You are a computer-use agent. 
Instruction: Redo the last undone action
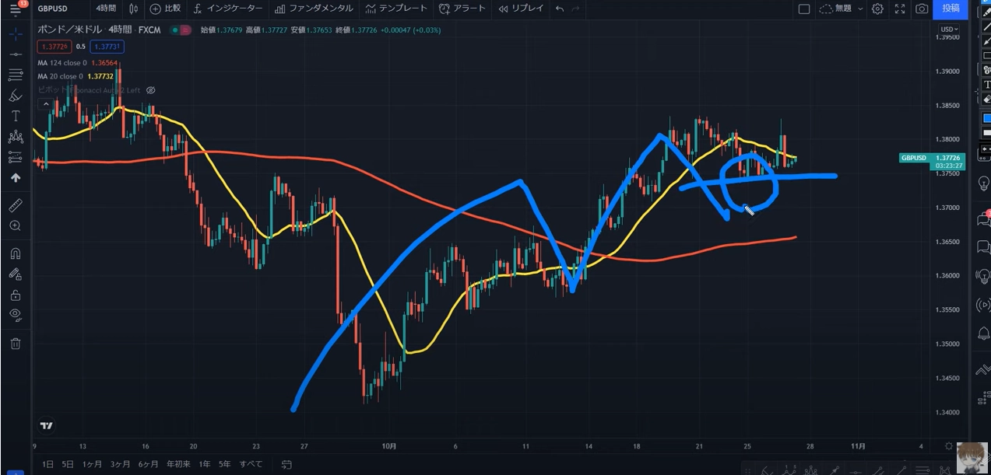(x=575, y=9)
